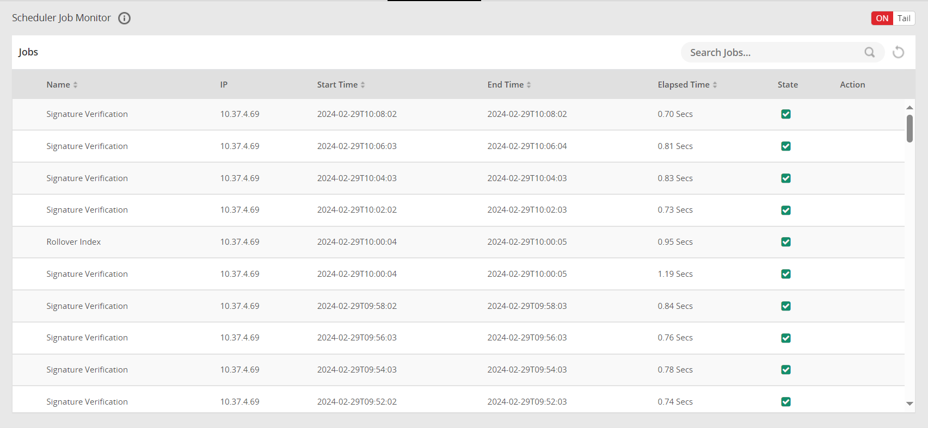Image resolution: width=928 pixels, height=428 pixels.
Task: Toggle the ON Tail switch
Action: coord(893,18)
